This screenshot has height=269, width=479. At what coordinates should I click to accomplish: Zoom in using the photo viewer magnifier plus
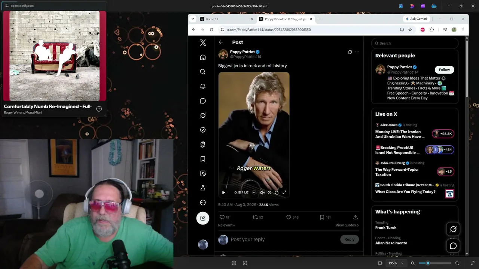click(457, 263)
